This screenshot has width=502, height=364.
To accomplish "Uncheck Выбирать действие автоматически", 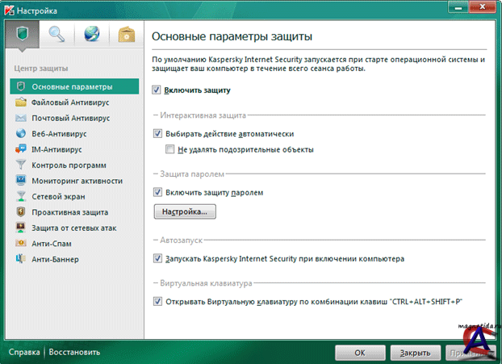I will [x=157, y=134].
